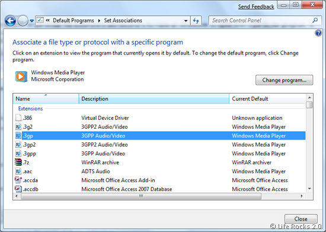This screenshot has height=232, width=326.
Task: Click the horizontal scrollbar thumb
Action: [x=141, y=196]
